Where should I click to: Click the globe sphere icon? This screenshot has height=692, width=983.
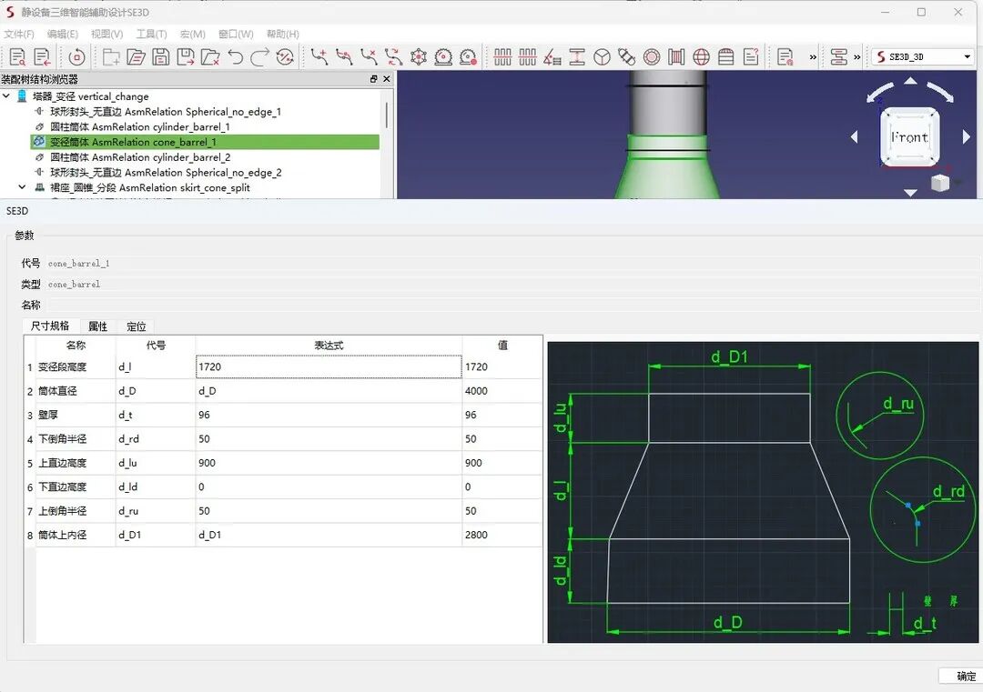click(701, 57)
